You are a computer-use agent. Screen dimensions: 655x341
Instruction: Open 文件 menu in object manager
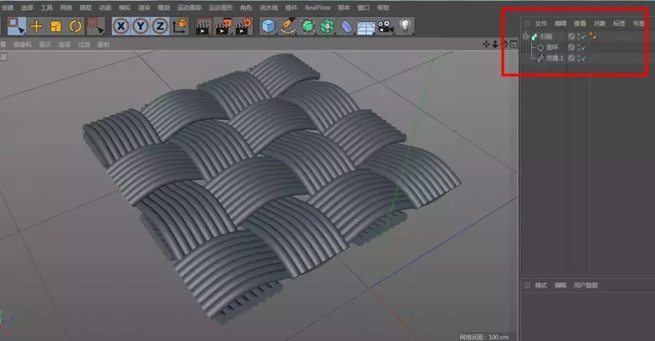(x=540, y=24)
